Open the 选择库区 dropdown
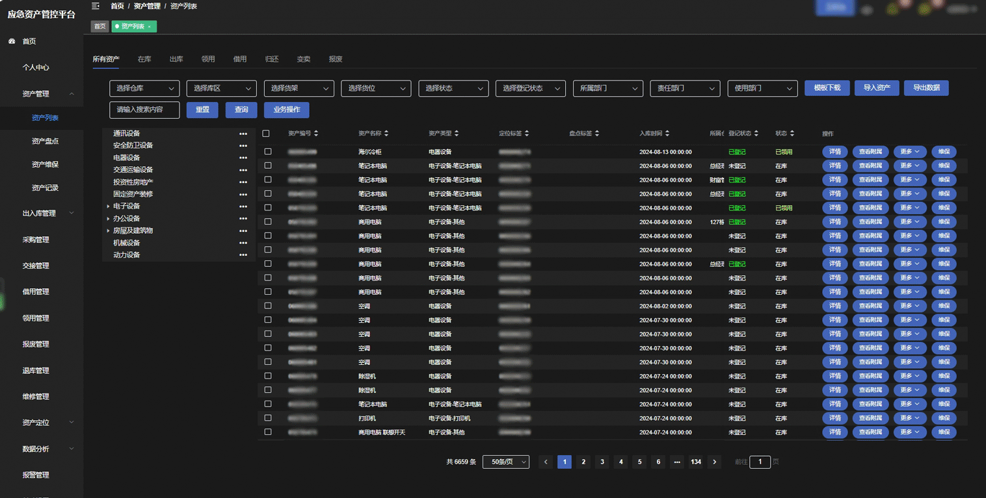986x498 pixels. pos(222,88)
